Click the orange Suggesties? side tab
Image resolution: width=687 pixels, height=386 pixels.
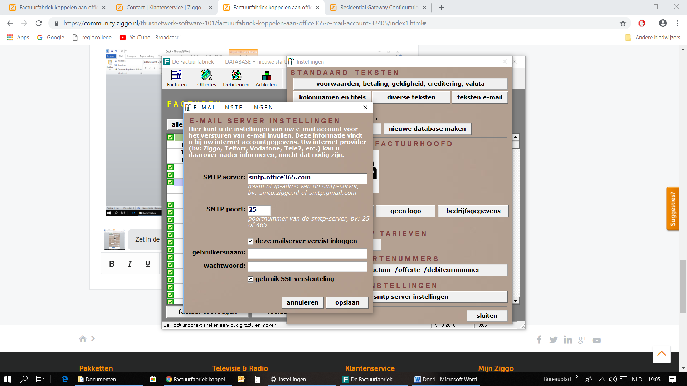[673, 209]
